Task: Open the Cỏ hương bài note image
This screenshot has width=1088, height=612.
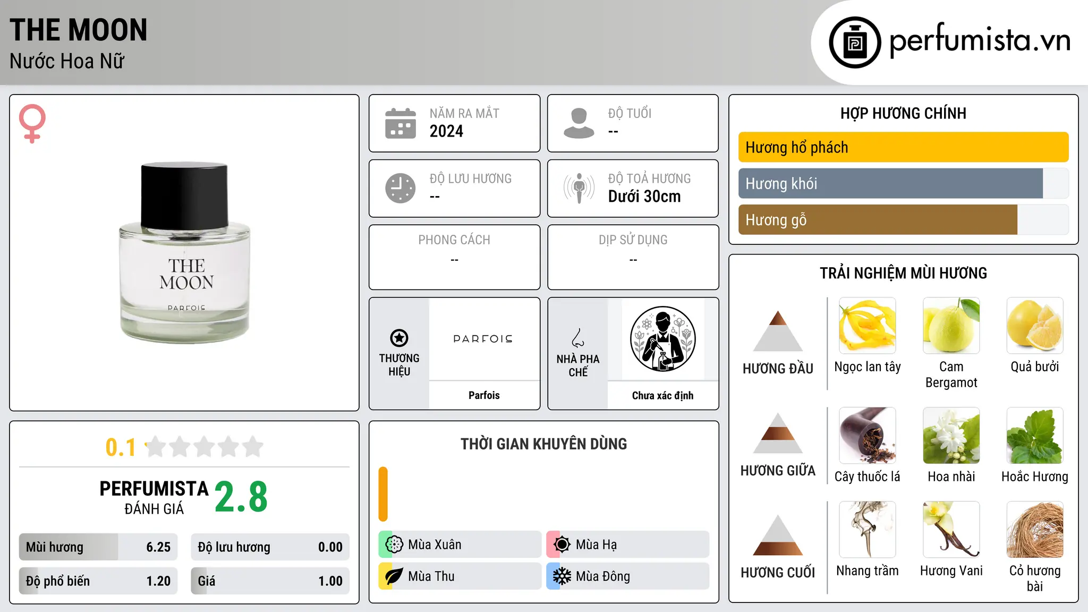Action: tap(1035, 530)
